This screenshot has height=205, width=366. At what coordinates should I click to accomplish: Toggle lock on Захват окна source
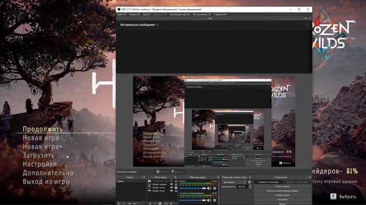pos(176,187)
